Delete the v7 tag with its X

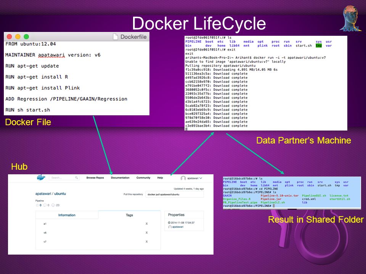pos(146,242)
